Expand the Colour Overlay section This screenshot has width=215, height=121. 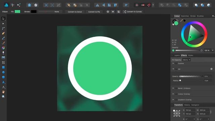[173, 94]
